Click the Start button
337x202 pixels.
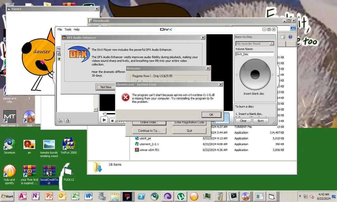click(x=7, y=196)
